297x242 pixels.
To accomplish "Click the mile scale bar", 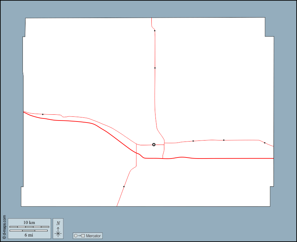I will (x=29, y=230).
